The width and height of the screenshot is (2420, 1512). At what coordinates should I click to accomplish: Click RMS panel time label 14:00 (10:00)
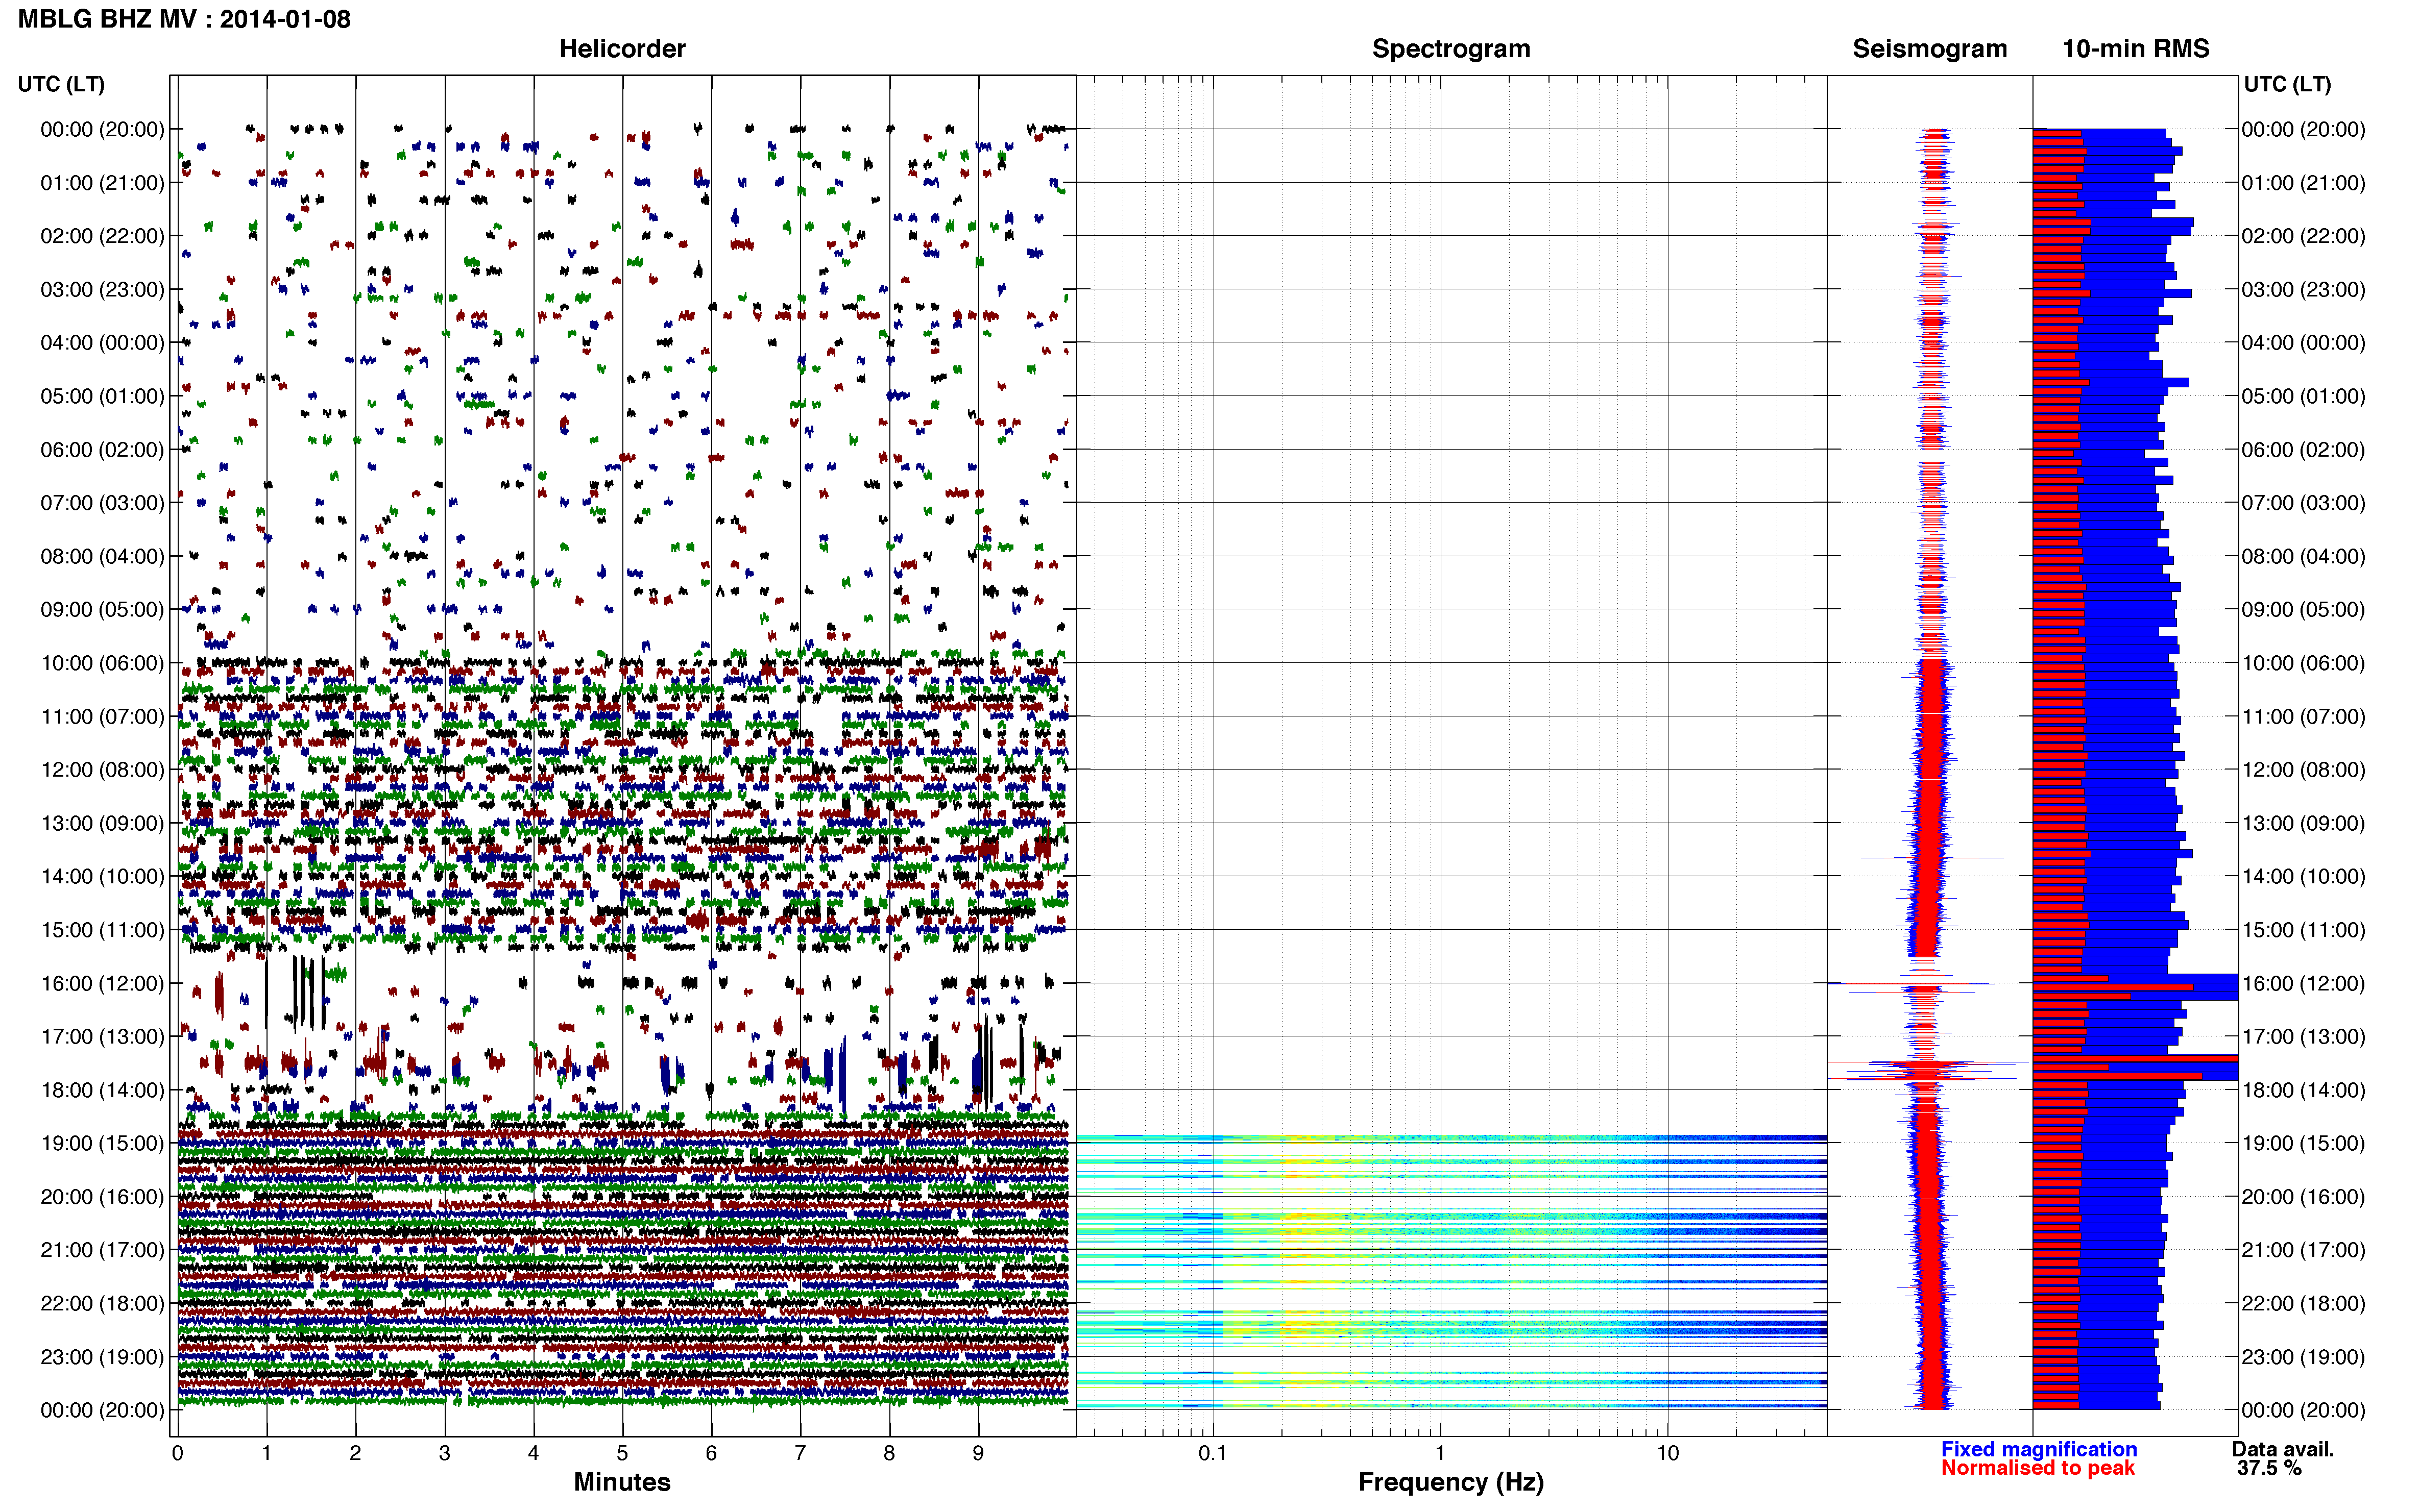click(2303, 877)
